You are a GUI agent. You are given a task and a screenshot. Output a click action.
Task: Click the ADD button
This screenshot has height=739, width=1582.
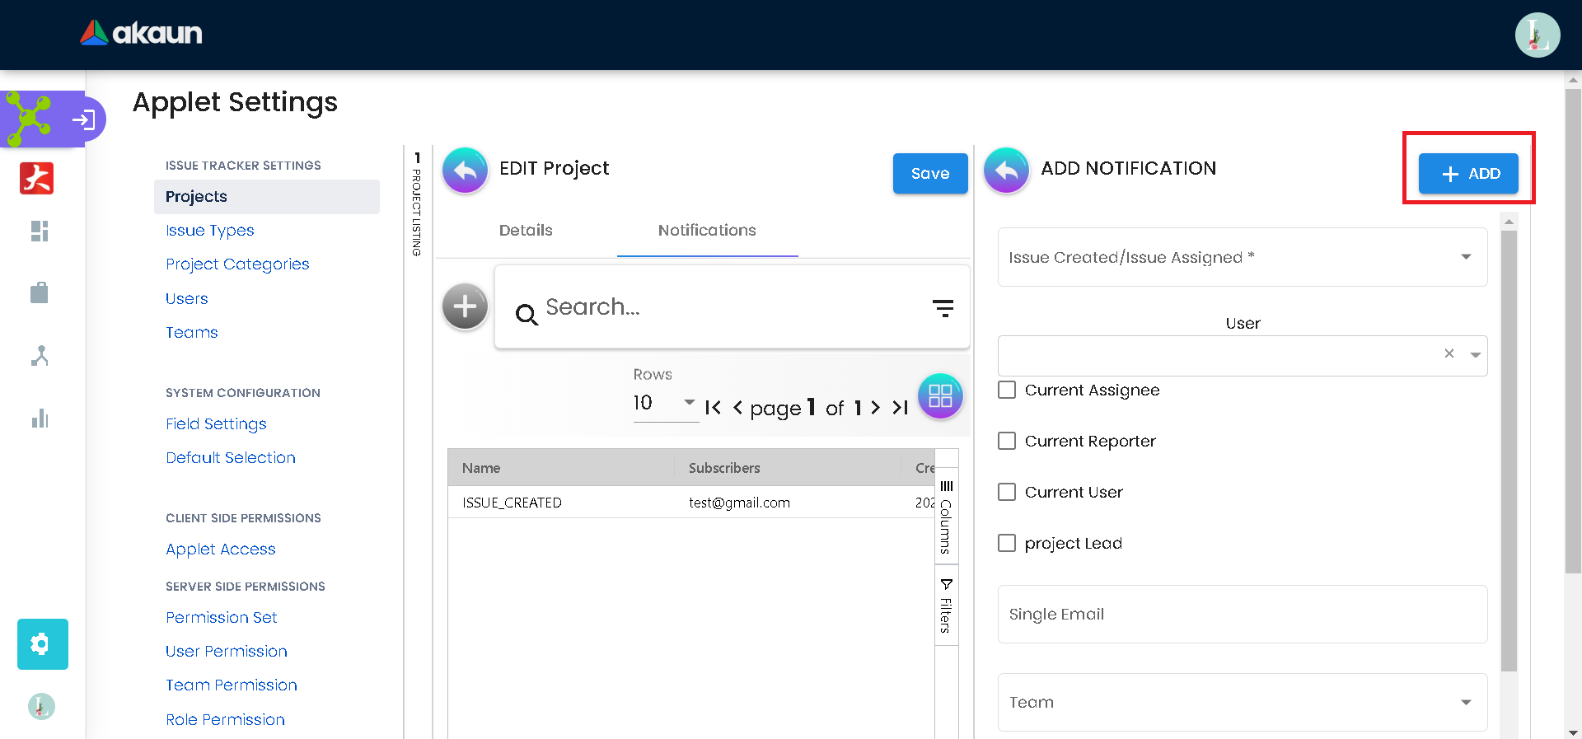pyautogui.click(x=1468, y=174)
